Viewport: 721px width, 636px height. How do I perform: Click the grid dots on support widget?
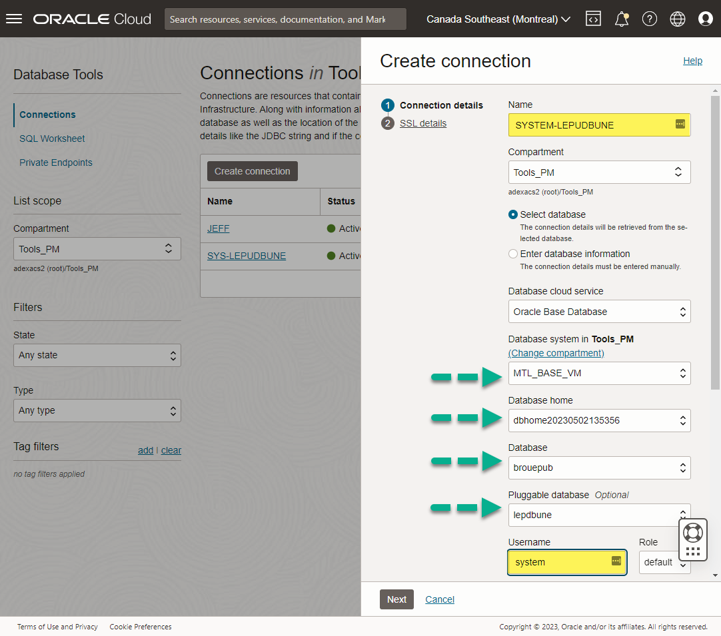[x=693, y=551]
